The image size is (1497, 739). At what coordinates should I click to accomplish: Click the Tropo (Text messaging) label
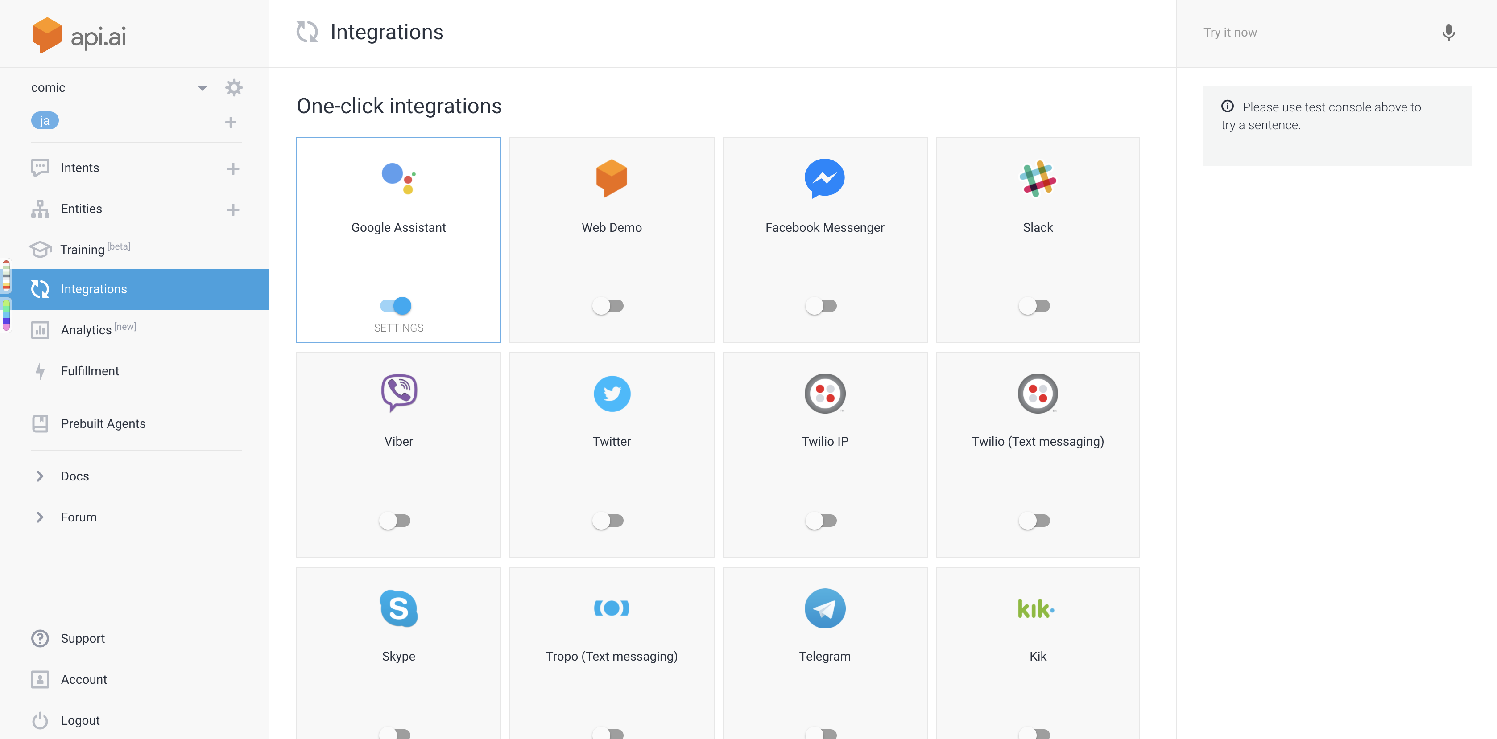pos(612,657)
